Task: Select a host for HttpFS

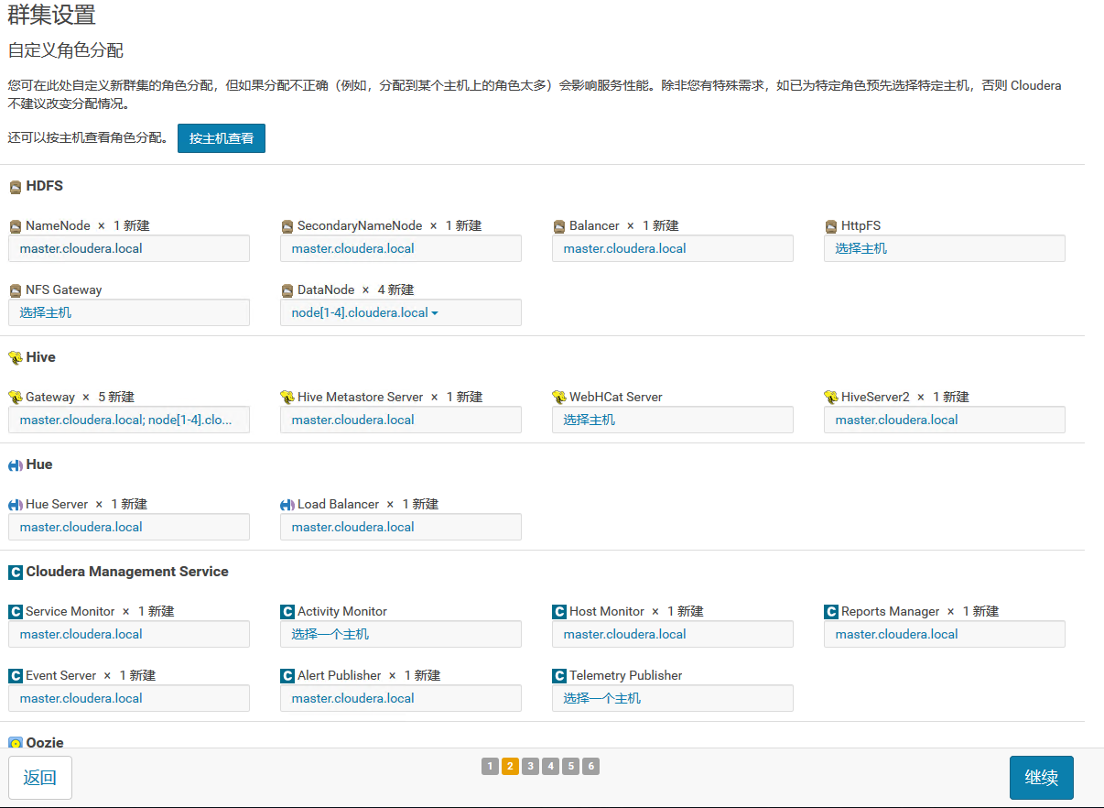Action: (x=945, y=248)
